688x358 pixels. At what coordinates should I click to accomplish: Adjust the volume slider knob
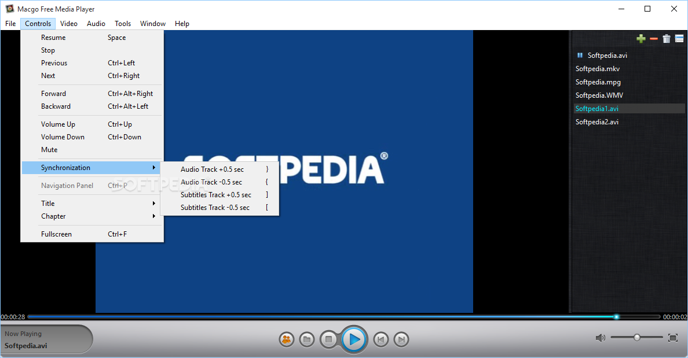(636, 337)
